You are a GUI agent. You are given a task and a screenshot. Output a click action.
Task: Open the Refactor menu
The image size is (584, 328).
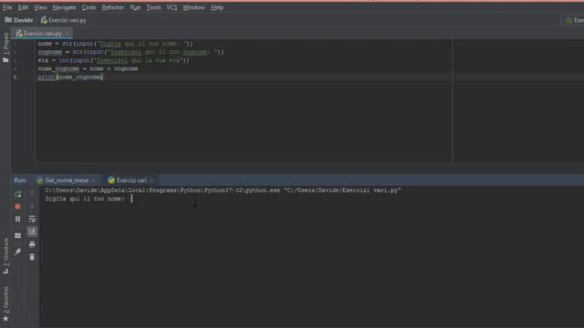tap(113, 7)
